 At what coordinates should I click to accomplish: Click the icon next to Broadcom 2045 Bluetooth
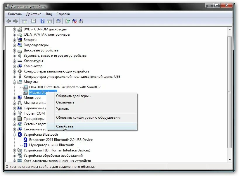tap(25, 140)
